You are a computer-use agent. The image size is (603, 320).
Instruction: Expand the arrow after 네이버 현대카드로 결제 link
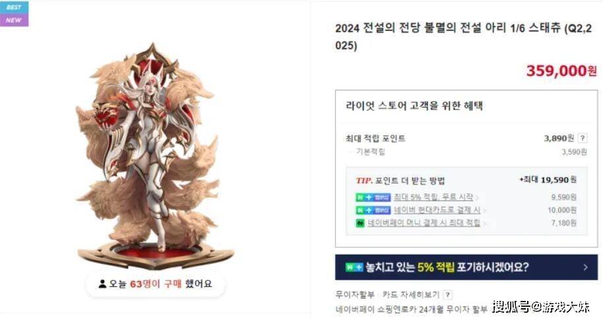click(484, 210)
